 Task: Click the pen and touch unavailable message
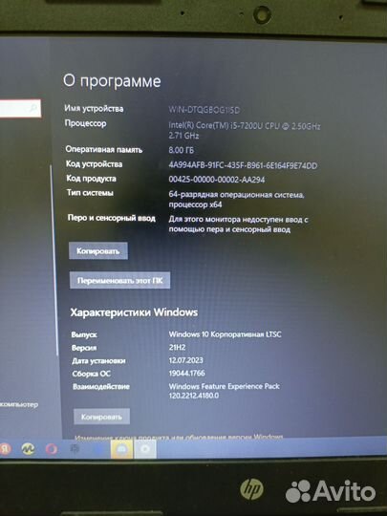[238, 225]
